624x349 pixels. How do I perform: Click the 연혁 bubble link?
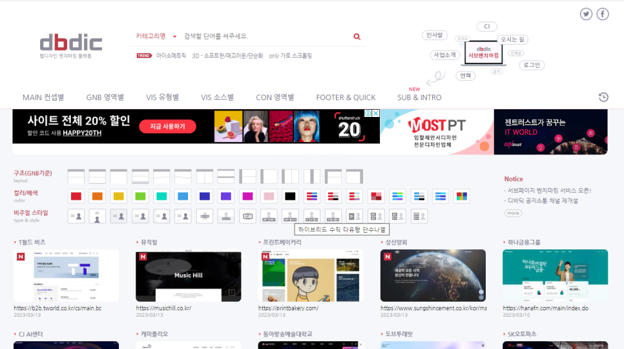point(466,76)
